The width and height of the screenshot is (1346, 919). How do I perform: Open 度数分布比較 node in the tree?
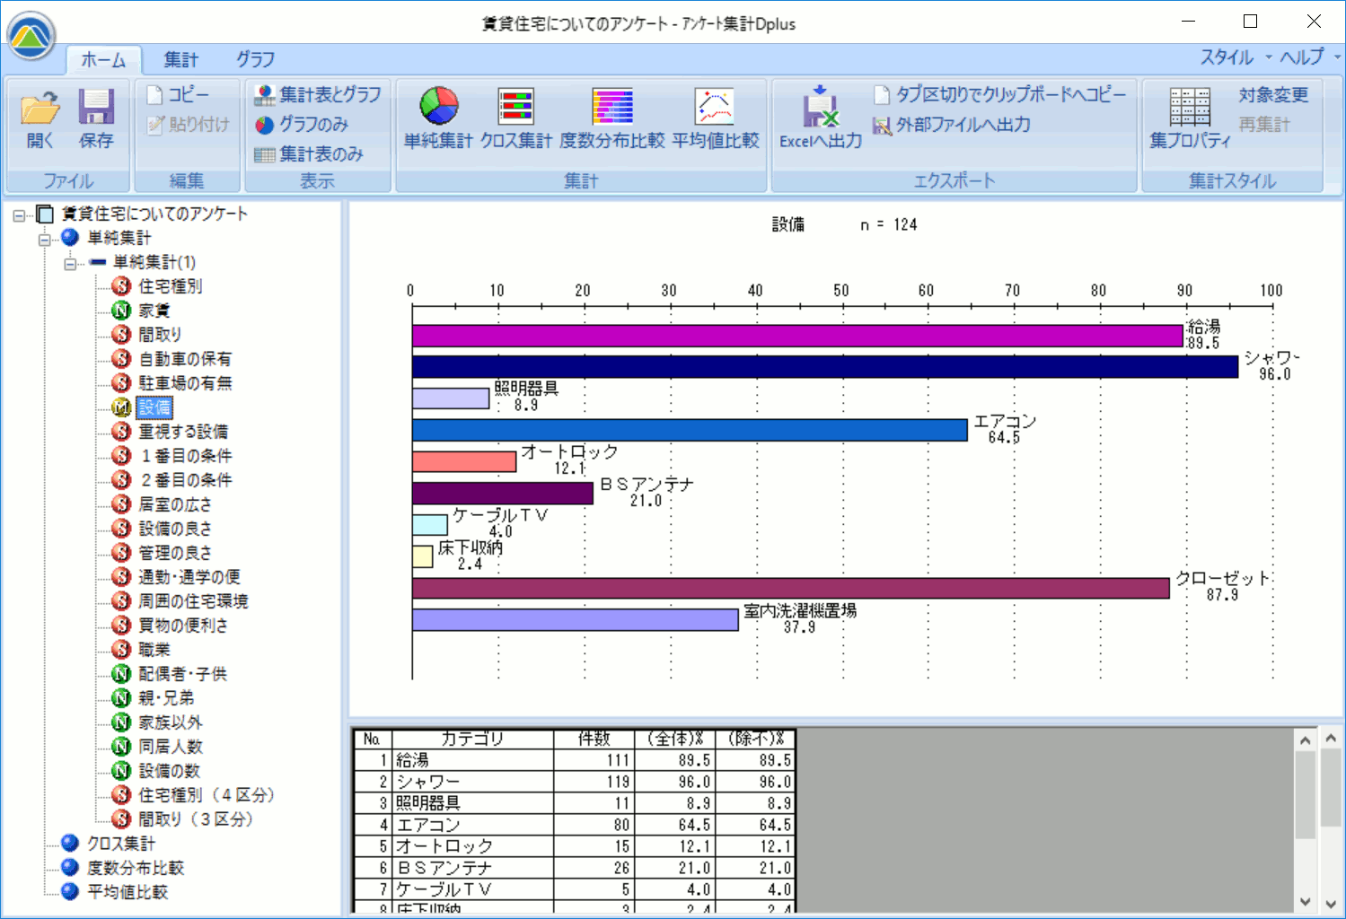coord(135,868)
